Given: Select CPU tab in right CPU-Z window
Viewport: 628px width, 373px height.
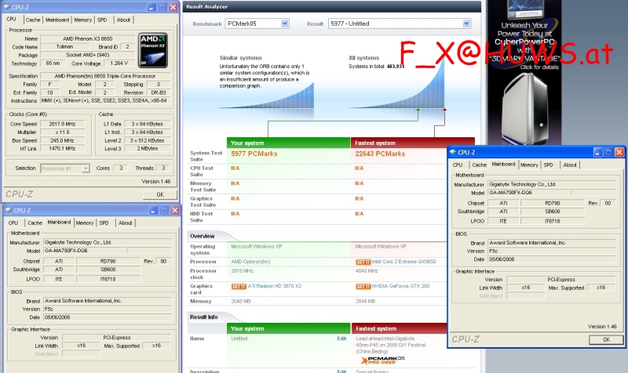Looking at the screenshot, I should click(458, 165).
